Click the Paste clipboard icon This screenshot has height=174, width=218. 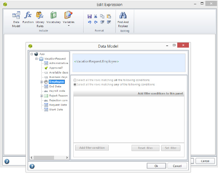point(109,16)
